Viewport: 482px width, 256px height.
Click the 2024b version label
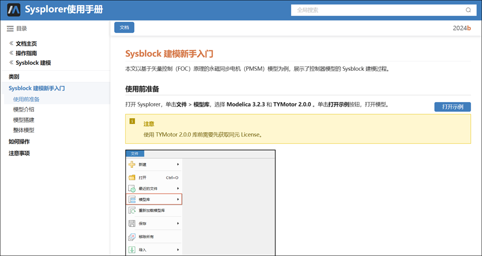coord(462,28)
